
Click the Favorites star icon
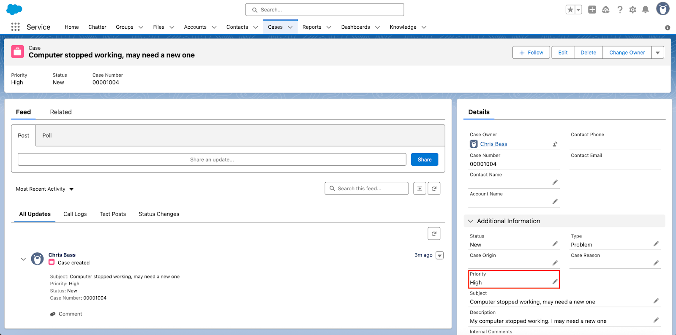(x=570, y=10)
